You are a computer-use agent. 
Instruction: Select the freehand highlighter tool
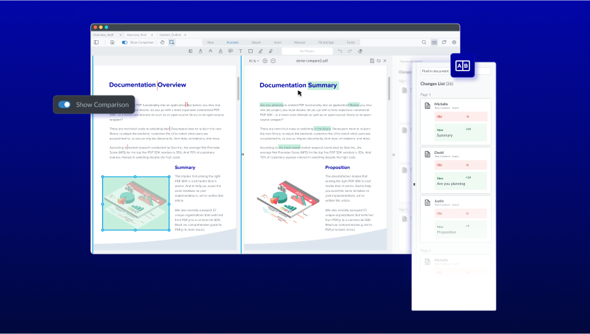[x=271, y=51]
